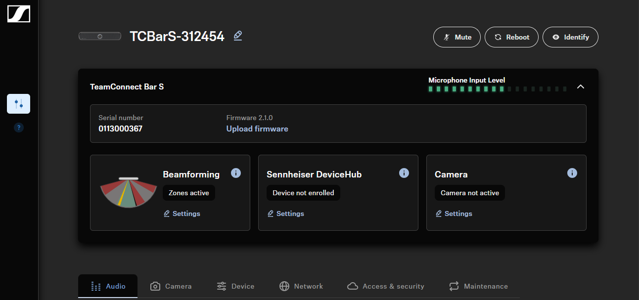The height and width of the screenshot is (300, 639).
Task: Show Beamforming info tooltip
Action: click(x=236, y=173)
